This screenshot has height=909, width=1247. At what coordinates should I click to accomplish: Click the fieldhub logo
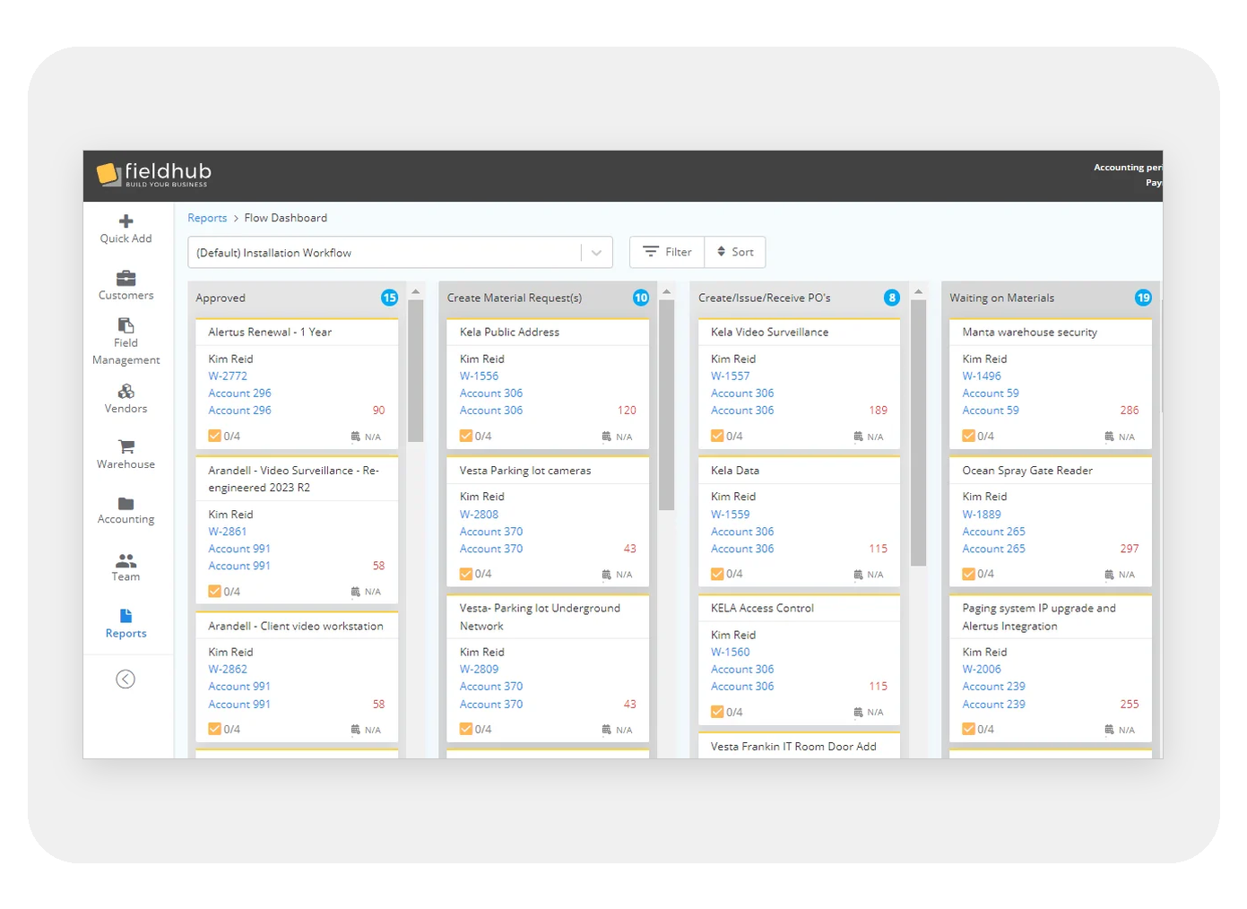click(x=154, y=174)
